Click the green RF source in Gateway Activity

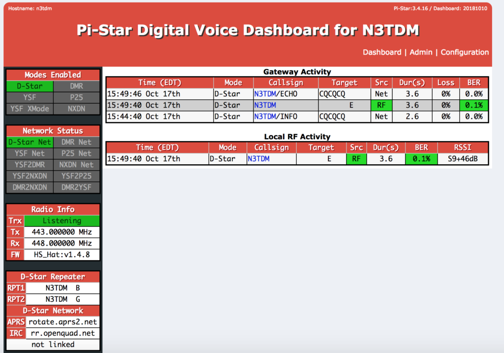(381, 105)
